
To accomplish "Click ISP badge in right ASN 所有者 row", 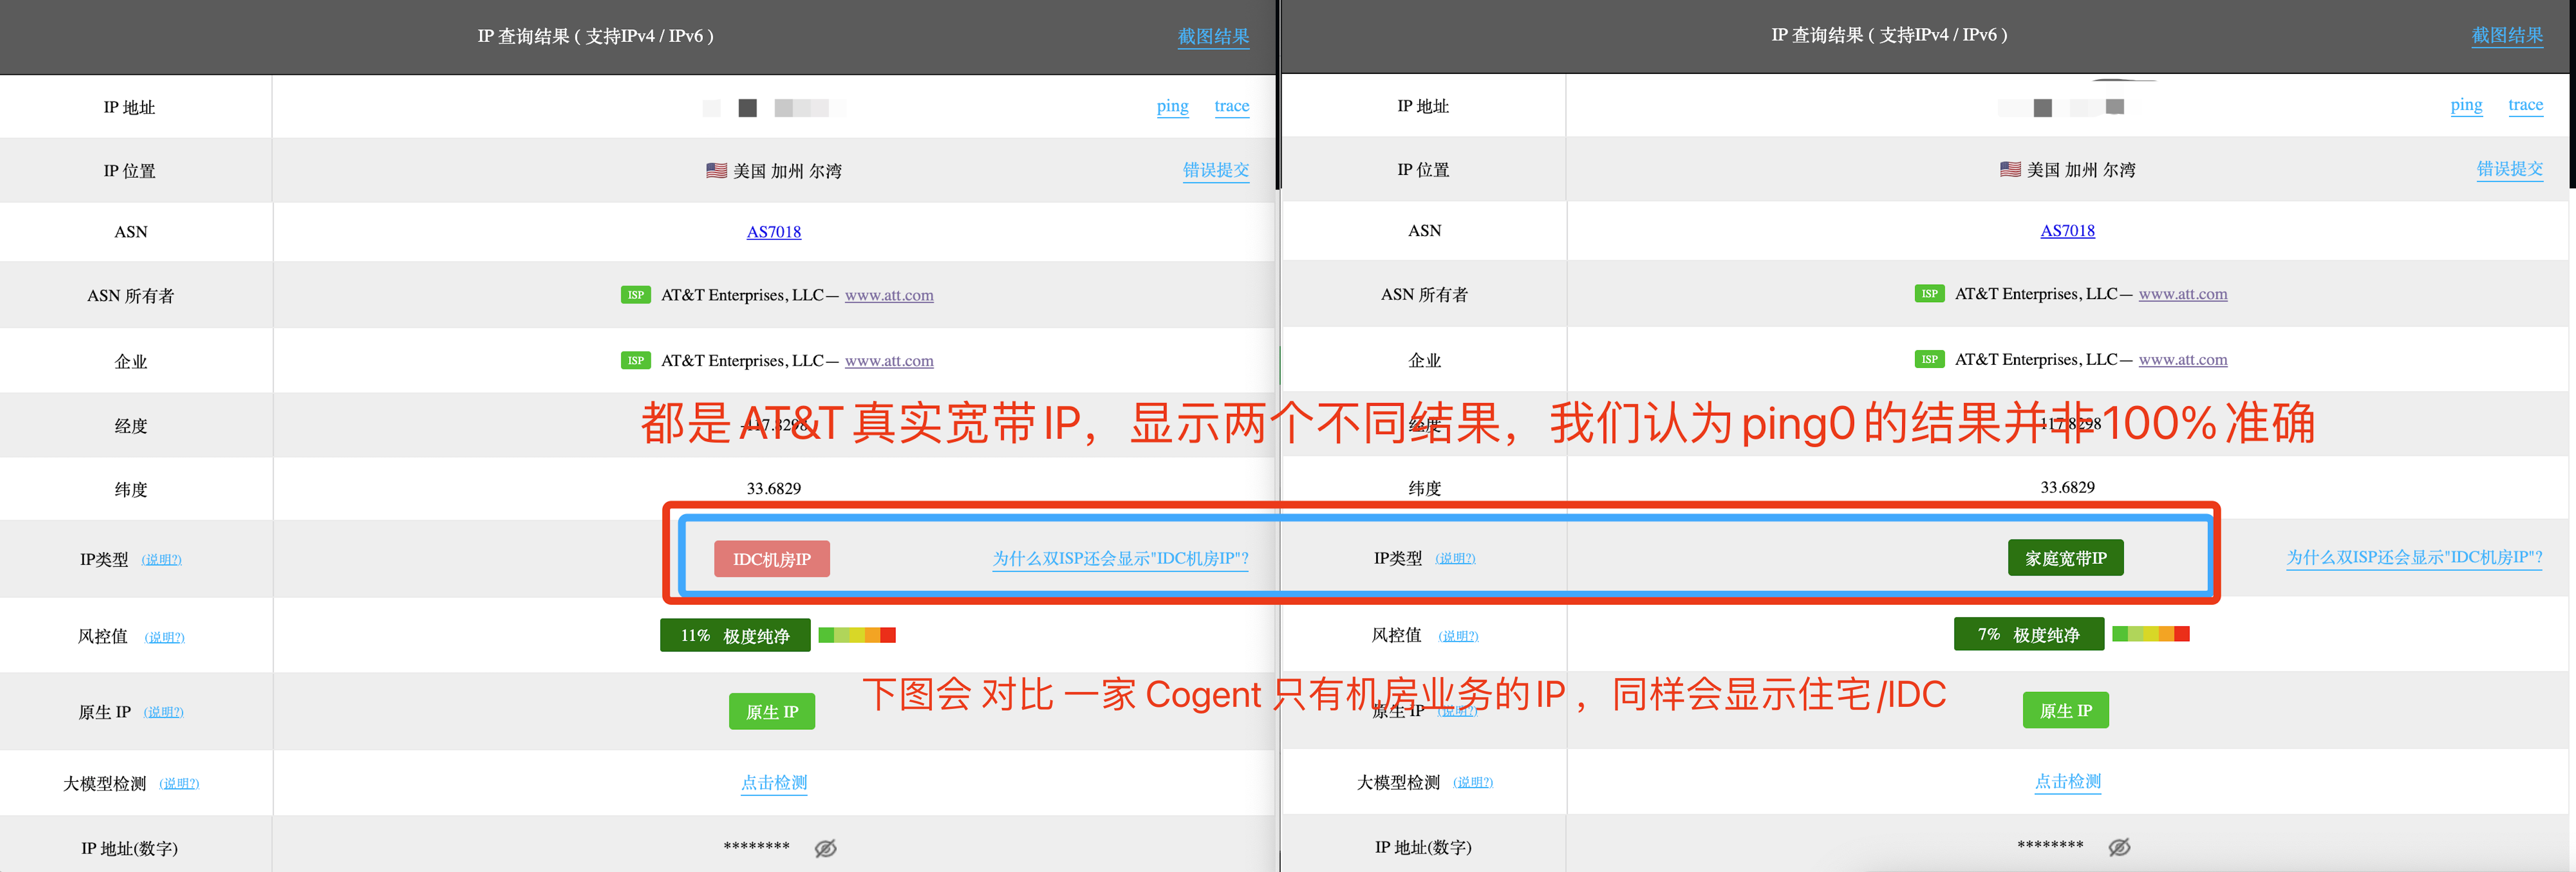I will [x=1929, y=294].
